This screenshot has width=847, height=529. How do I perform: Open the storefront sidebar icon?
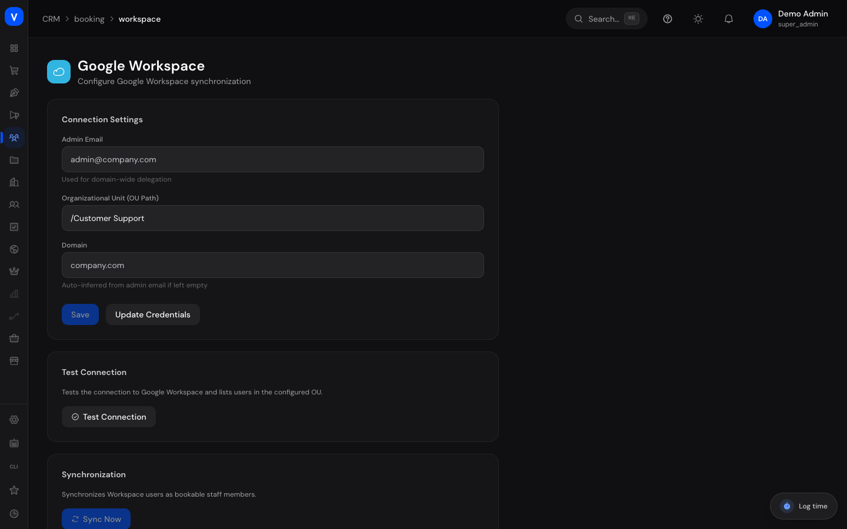(x=14, y=361)
